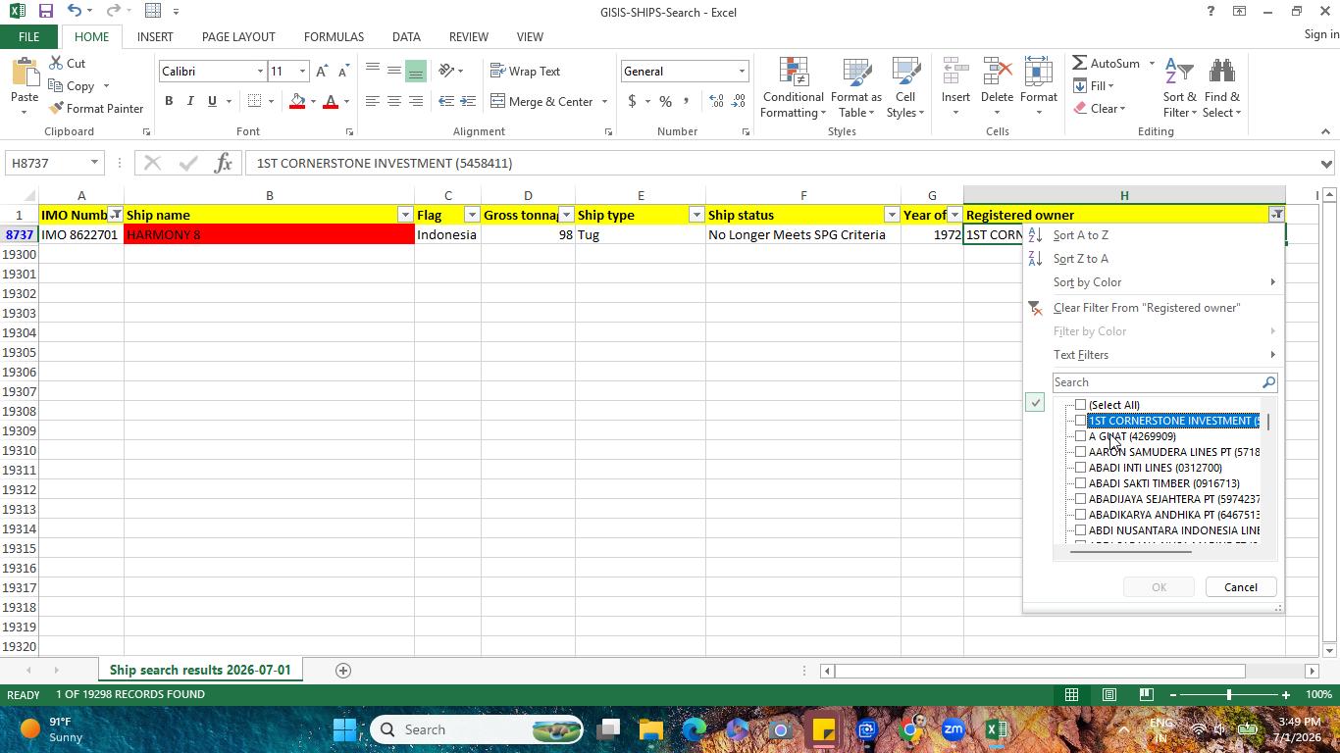Apply Percent style format
This screenshot has width=1340, height=753.
tap(665, 101)
